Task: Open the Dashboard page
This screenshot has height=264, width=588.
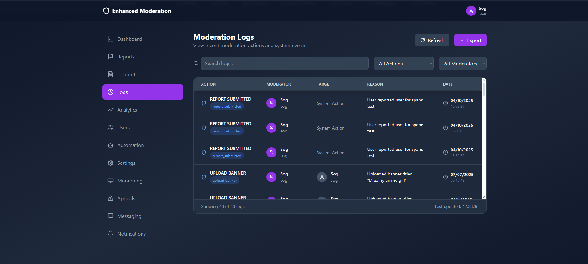Action: (x=143, y=39)
